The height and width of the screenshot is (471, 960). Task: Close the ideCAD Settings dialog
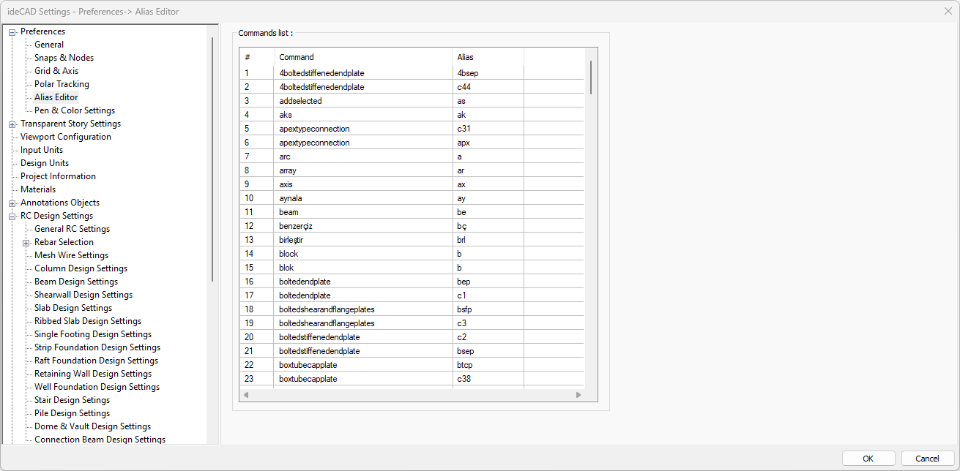[948, 11]
